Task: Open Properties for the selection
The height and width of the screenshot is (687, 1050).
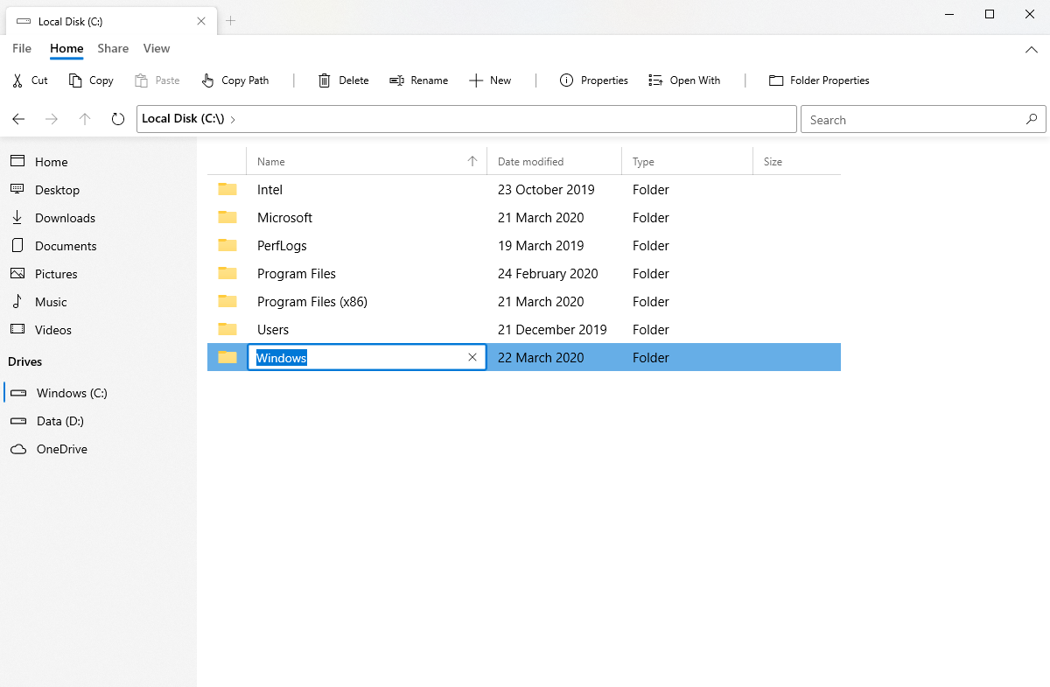Action: point(567,80)
